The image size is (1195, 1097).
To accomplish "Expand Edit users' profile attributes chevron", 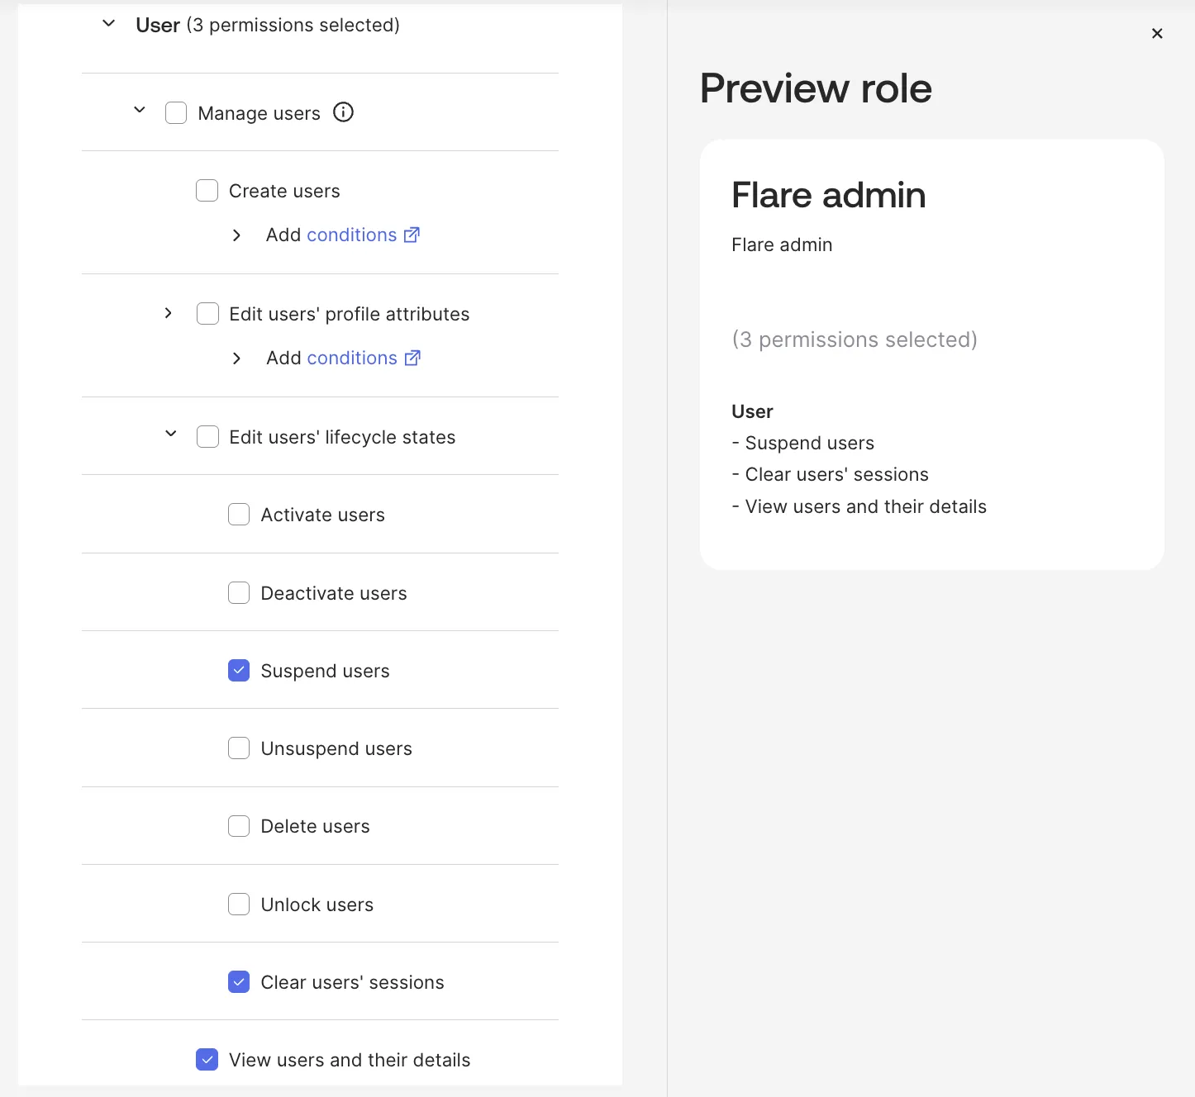I will tap(169, 313).
